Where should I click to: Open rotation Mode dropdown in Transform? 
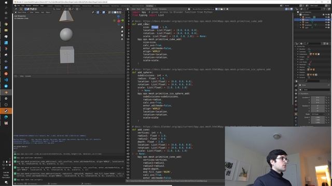coord(318,114)
